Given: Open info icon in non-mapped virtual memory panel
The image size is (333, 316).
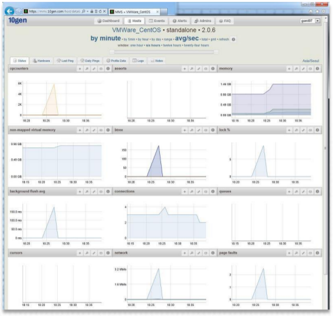Looking at the screenshot, I should (x=108, y=130).
